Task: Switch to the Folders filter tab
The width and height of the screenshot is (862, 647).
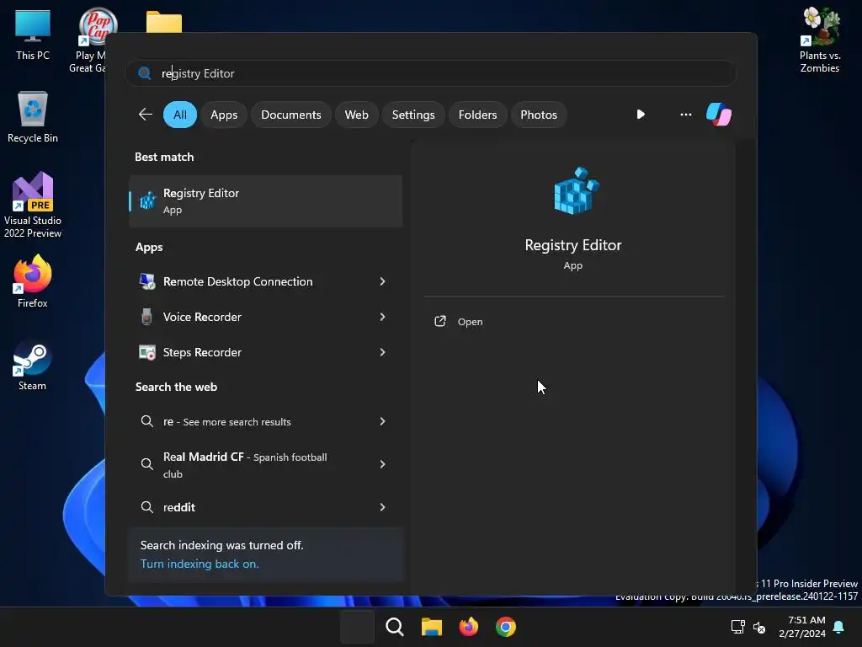Action: tap(477, 115)
